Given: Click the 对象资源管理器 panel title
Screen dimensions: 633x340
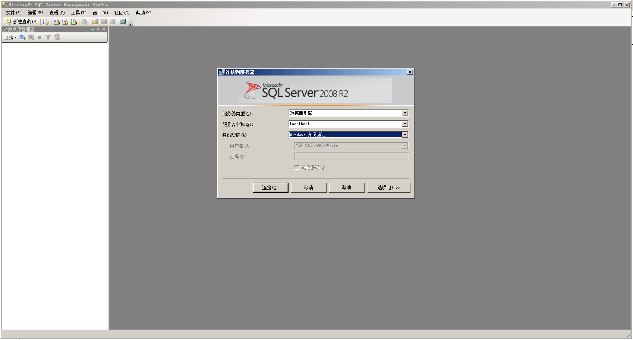Looking at the screenshot, I should 19,29.
